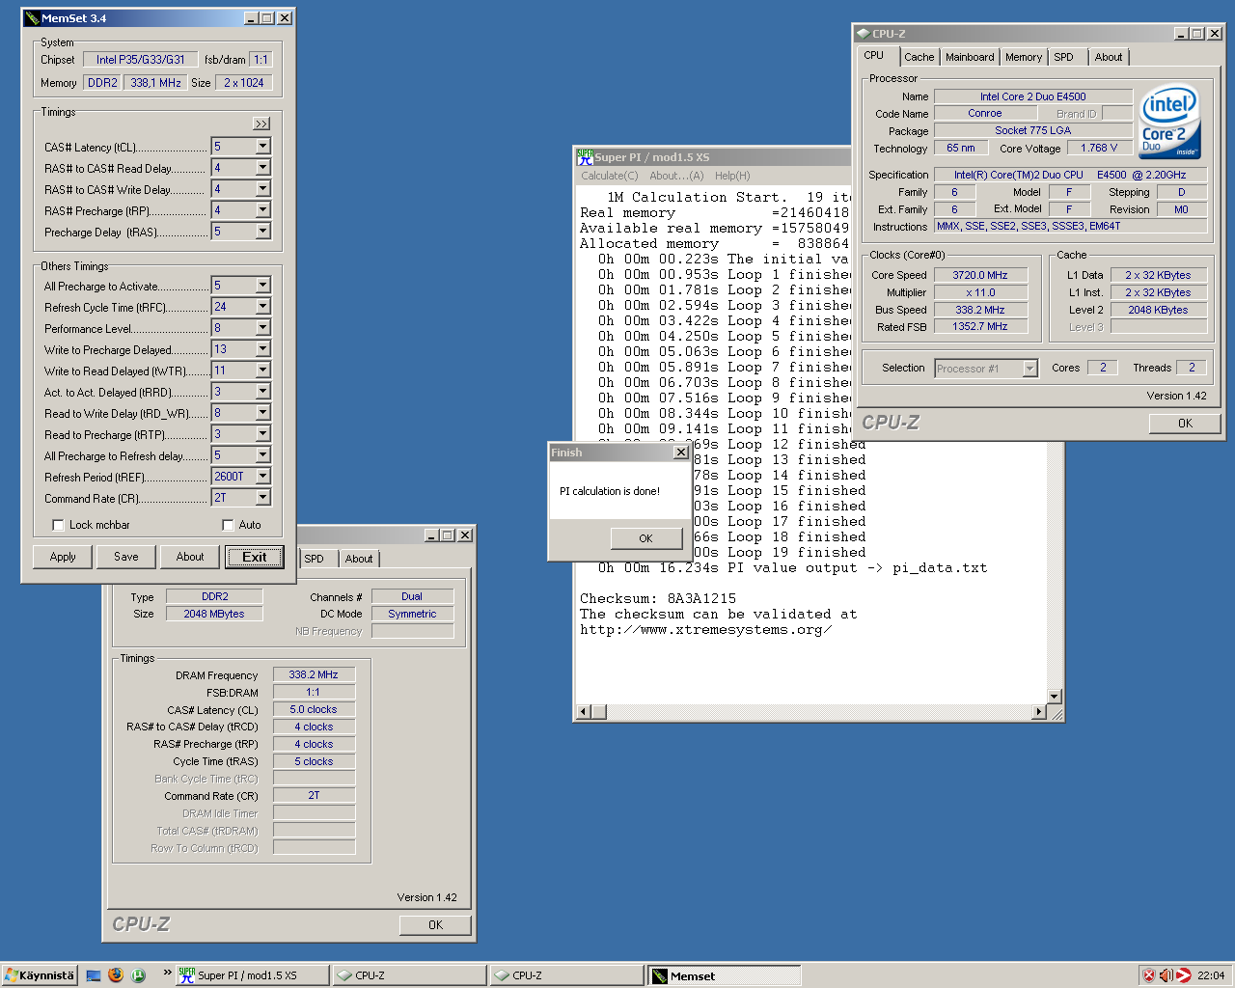Viewport: 1235px width, 988px height.
Task: Toggle the Auto checkbox in MemSet
Action: pos(228,525)
